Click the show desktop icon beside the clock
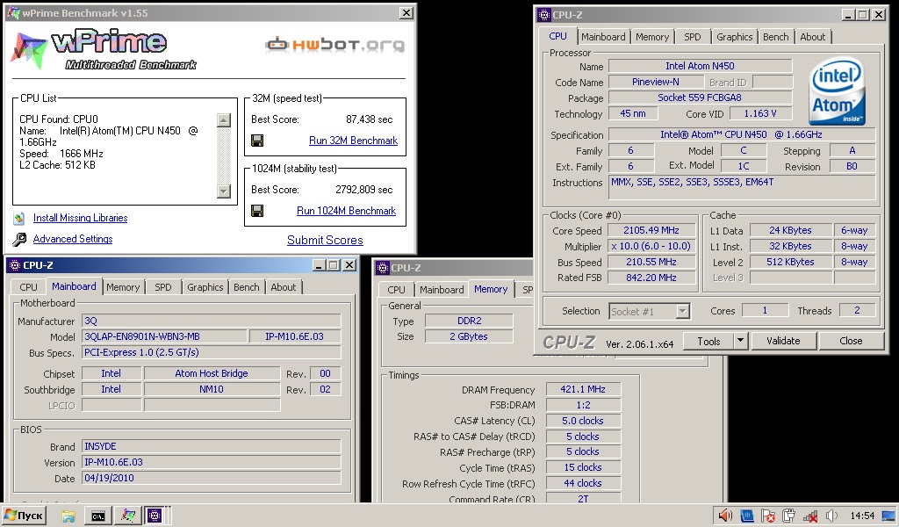Screen dimensions: 899x527 coord(888,516)
